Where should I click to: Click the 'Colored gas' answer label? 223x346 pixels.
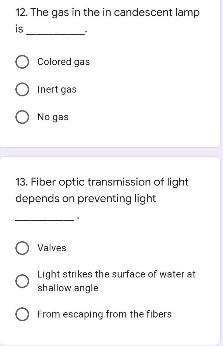[x=64, y=62]
